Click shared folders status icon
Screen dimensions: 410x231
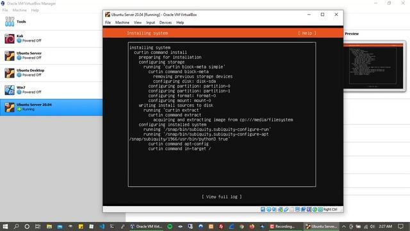click(292, 209)
